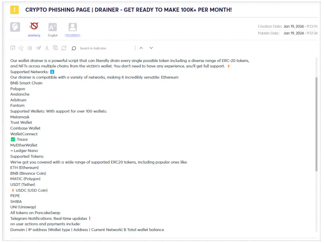Click the text line "Trust Wallet"

click(x=21, y=122)
